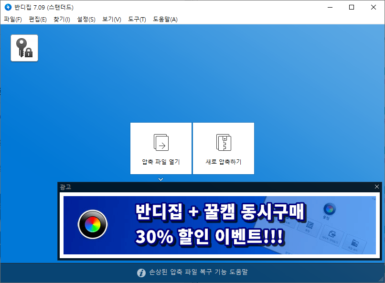Click the window resize grip at the corner
Image resolution: width=385 pixels, height=283 pixels.
[381, 279]
